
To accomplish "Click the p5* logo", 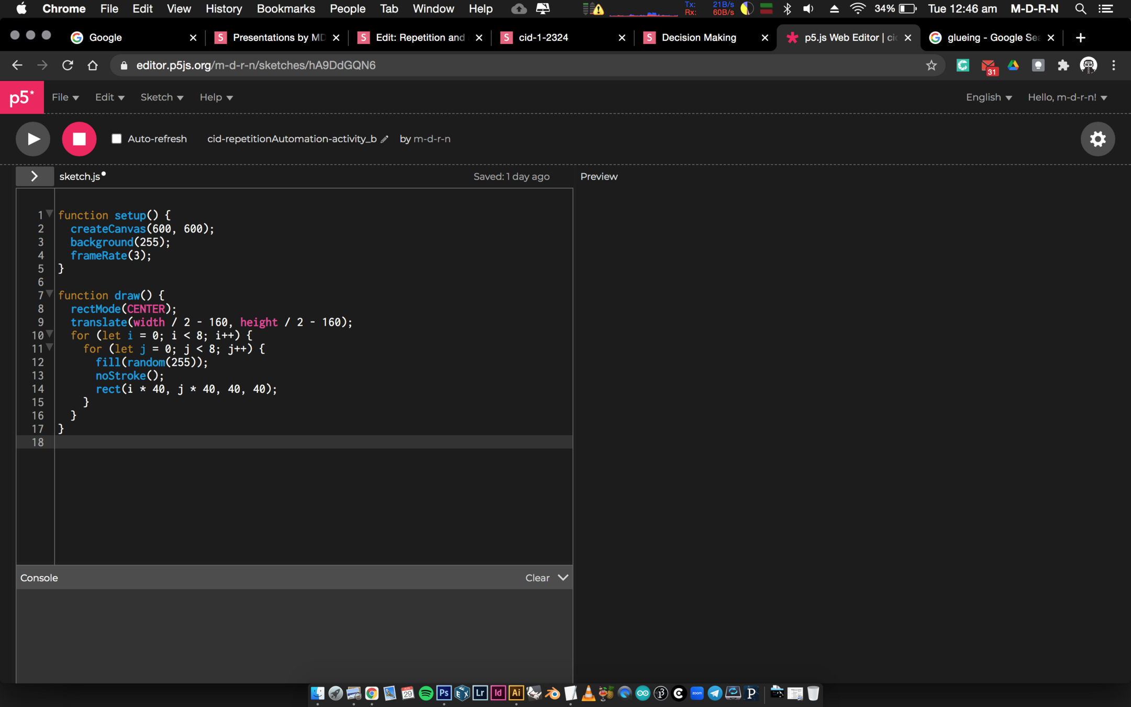I will pyautogui.click(x=21, y=97).
